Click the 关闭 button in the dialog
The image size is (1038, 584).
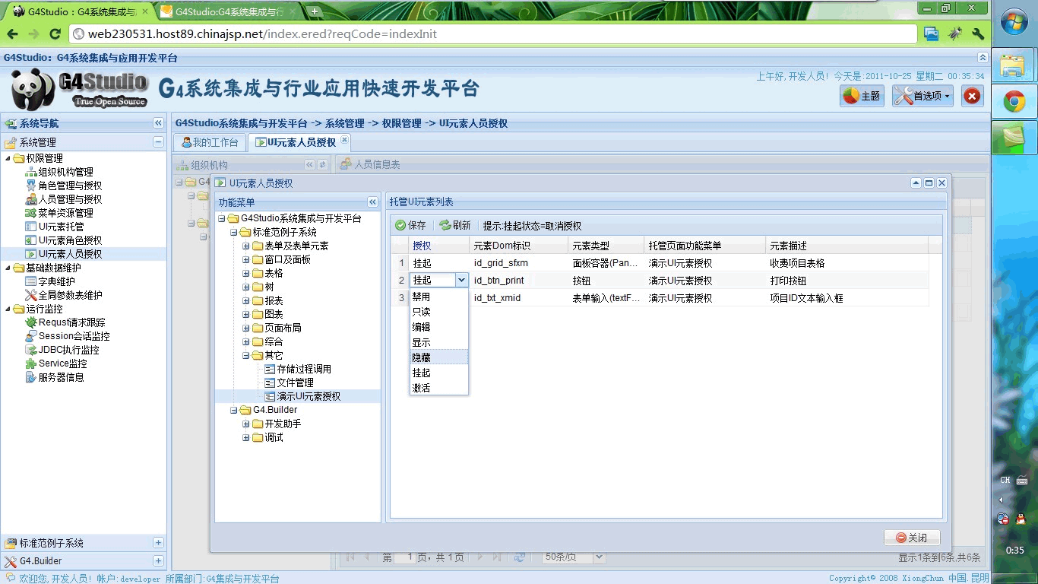[x=912, y=538]
